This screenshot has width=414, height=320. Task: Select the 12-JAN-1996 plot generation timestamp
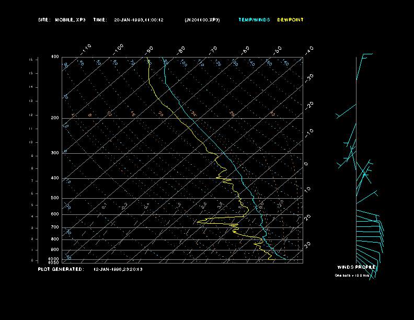[x=118, y=269]
